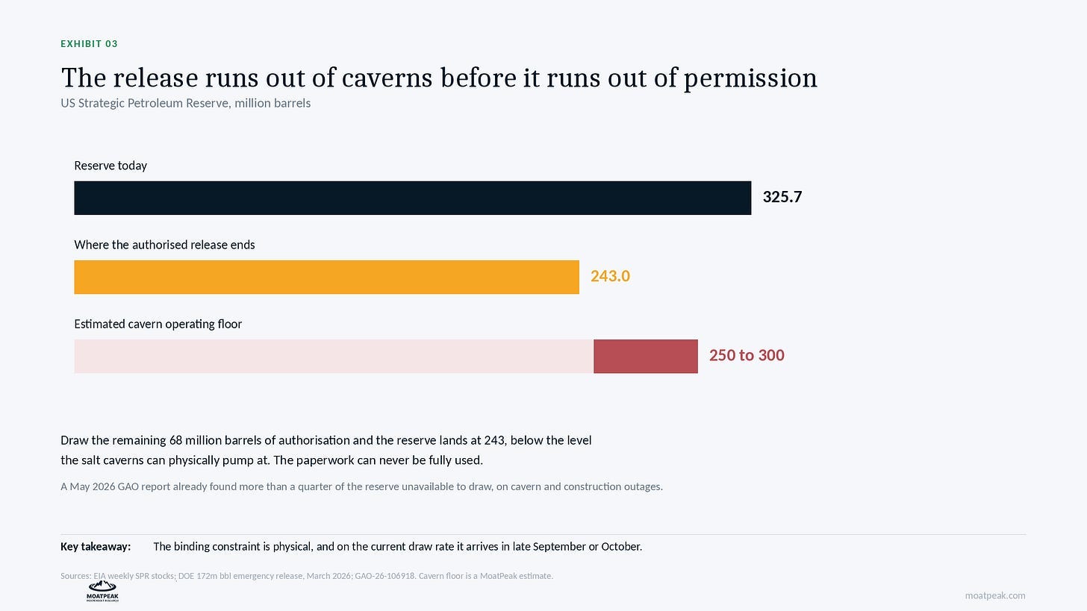Select the orange authorised release bar
The width and height of the screenshot is (1087, 611).
click(326, 277)
